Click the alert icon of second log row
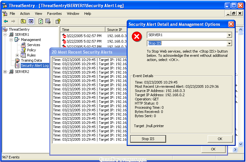Image resolution: width=246 pixels, height=162 pixels. click(64, 41)
